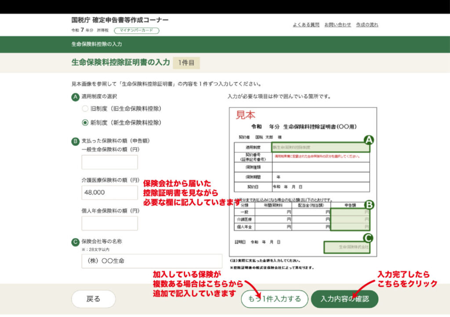450x317 pixels.
Task: Click the 保険会社等の名称 text field
Action: [x=152, y=261]
